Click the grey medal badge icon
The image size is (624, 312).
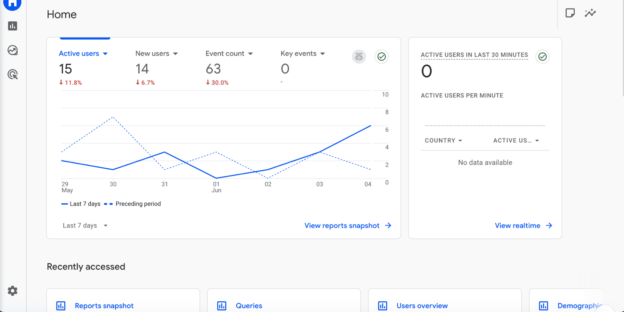[x=359, y=57]
